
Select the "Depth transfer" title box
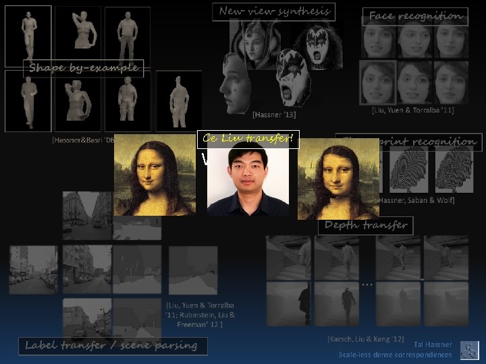(x=366, y=226)
